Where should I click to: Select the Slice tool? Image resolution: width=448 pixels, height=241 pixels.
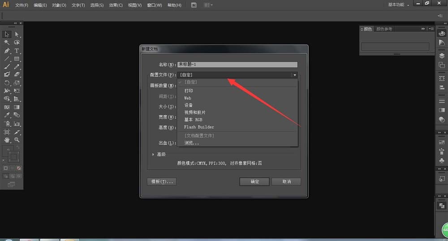tap(17, 132)
